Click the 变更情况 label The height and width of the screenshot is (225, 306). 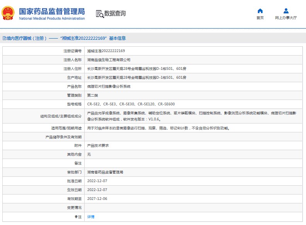(x=74, y=208)
